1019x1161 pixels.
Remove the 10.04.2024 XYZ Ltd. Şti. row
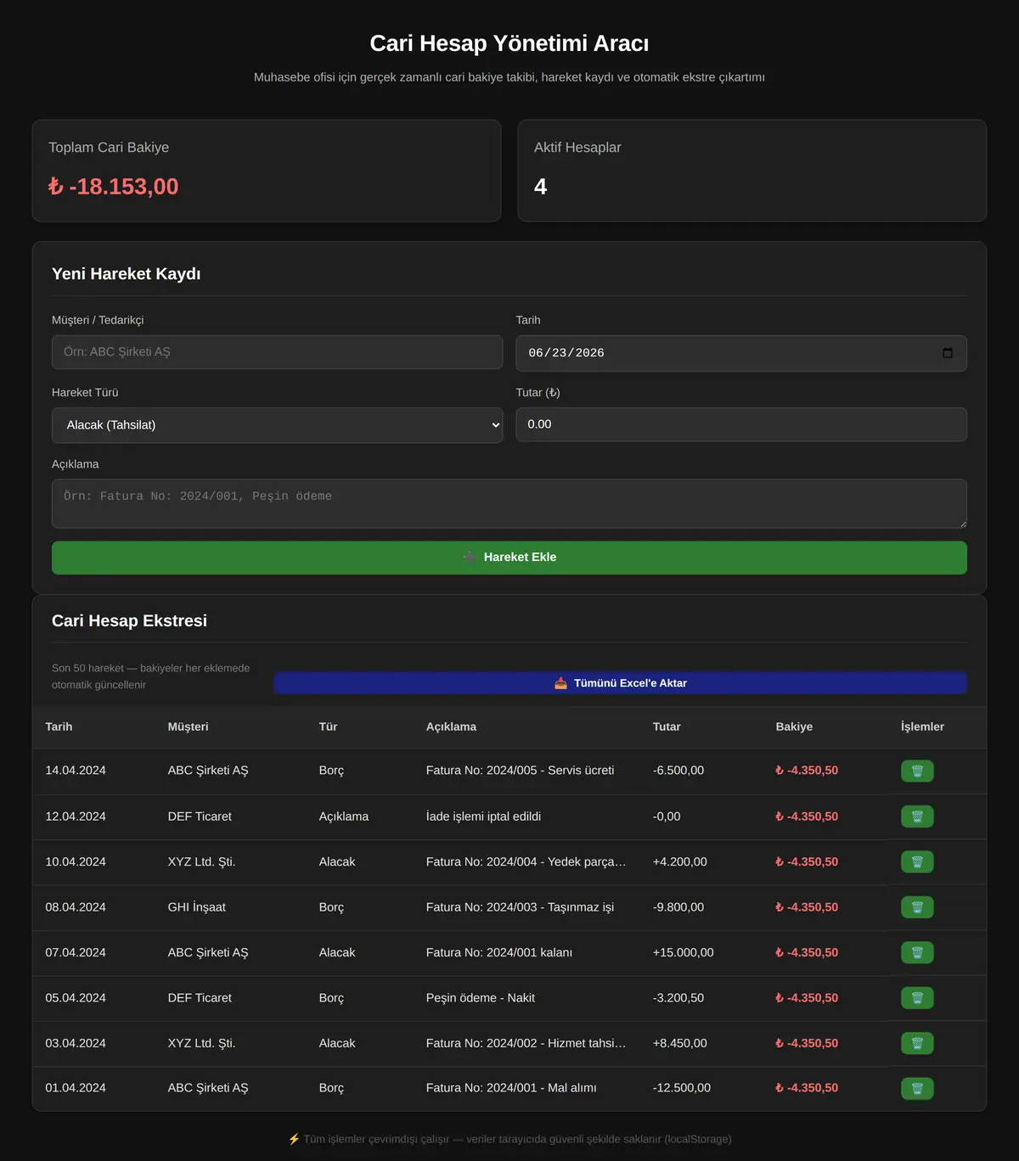[x=917, y=861]
